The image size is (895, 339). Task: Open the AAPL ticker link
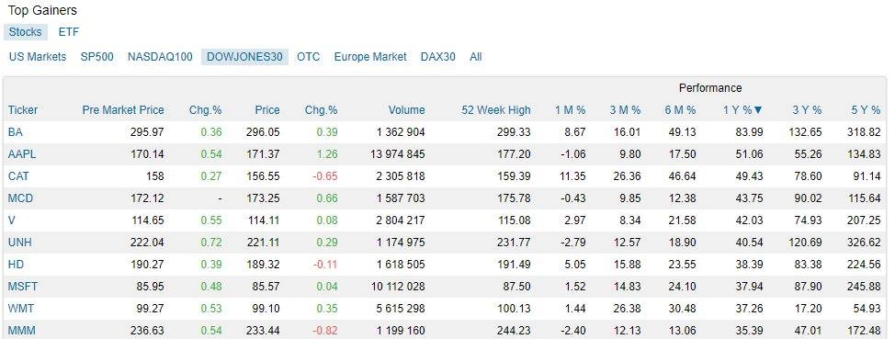[x=20, y=154]
